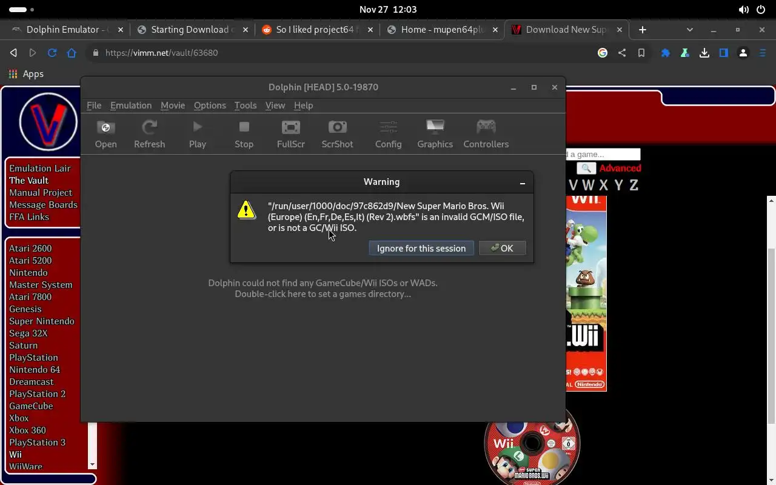Reload the vimm.net page

coord(52,53)
